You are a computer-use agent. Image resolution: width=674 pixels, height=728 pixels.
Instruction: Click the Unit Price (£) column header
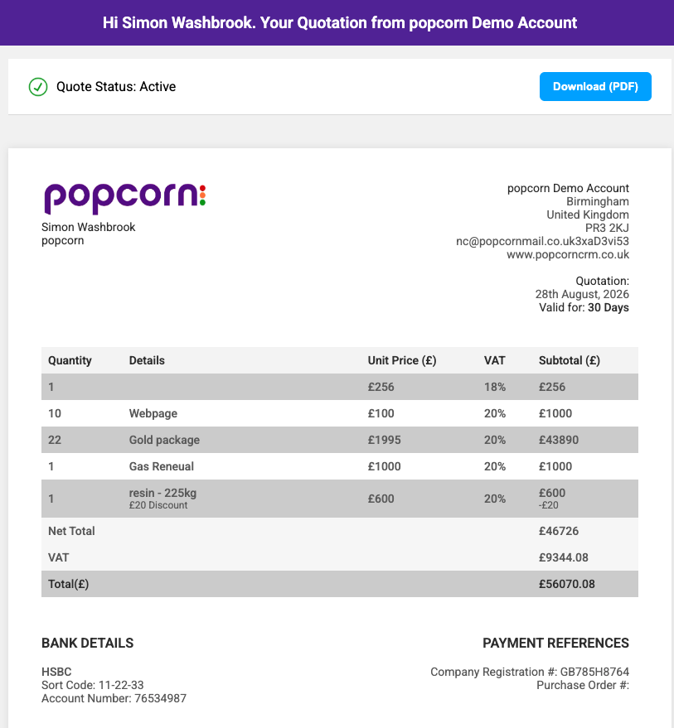coord(402,360)
